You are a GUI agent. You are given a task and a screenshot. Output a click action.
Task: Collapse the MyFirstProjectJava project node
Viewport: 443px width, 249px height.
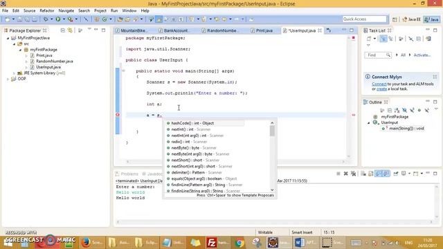click(x=8, y=38)
